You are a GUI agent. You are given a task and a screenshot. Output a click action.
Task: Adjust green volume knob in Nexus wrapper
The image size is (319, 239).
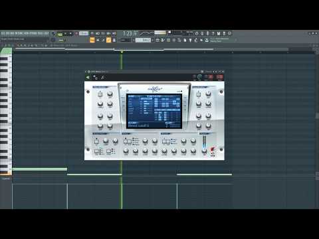(x=199, y=77)
